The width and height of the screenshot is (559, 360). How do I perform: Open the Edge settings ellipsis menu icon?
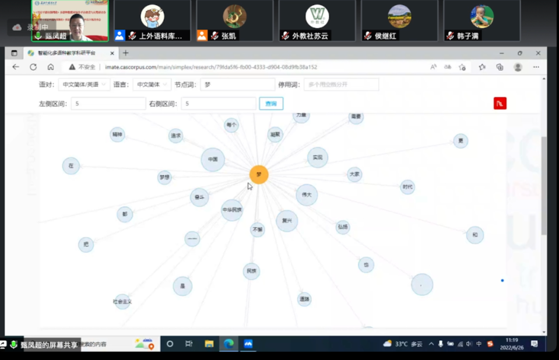click(x=536, y=68)
